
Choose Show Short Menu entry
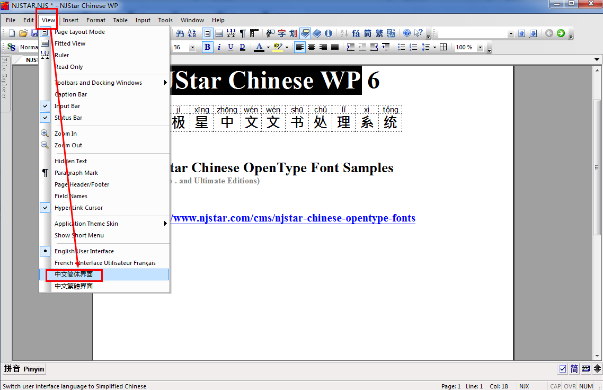point(104,235)
